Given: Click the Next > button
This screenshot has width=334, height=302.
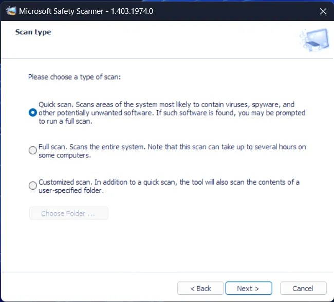Looking at the screenshot, I should (249, 288).
